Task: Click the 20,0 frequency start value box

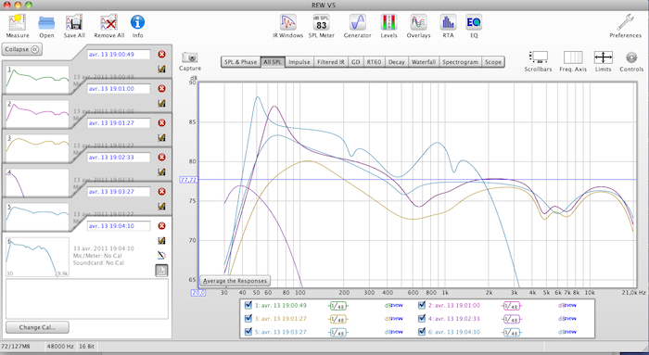Action: coord(198,293)
